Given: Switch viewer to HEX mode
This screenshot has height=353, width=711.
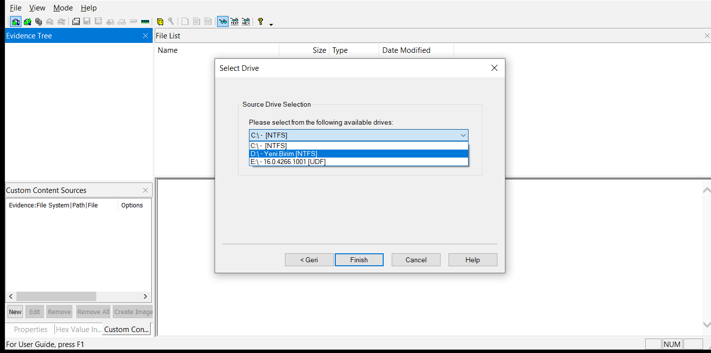Looking at the screenshot, I should click(246, 21).
